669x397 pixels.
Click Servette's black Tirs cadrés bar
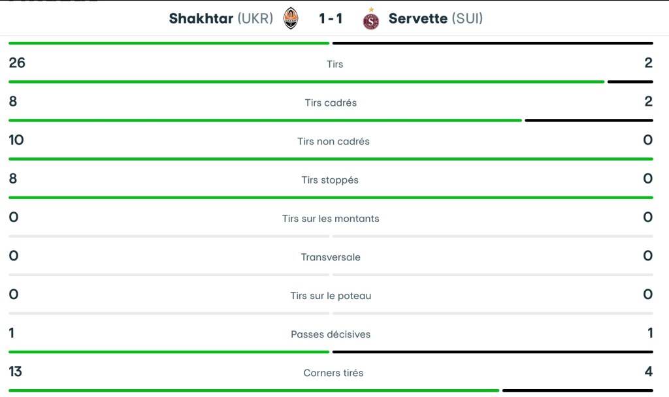[588, 120]
